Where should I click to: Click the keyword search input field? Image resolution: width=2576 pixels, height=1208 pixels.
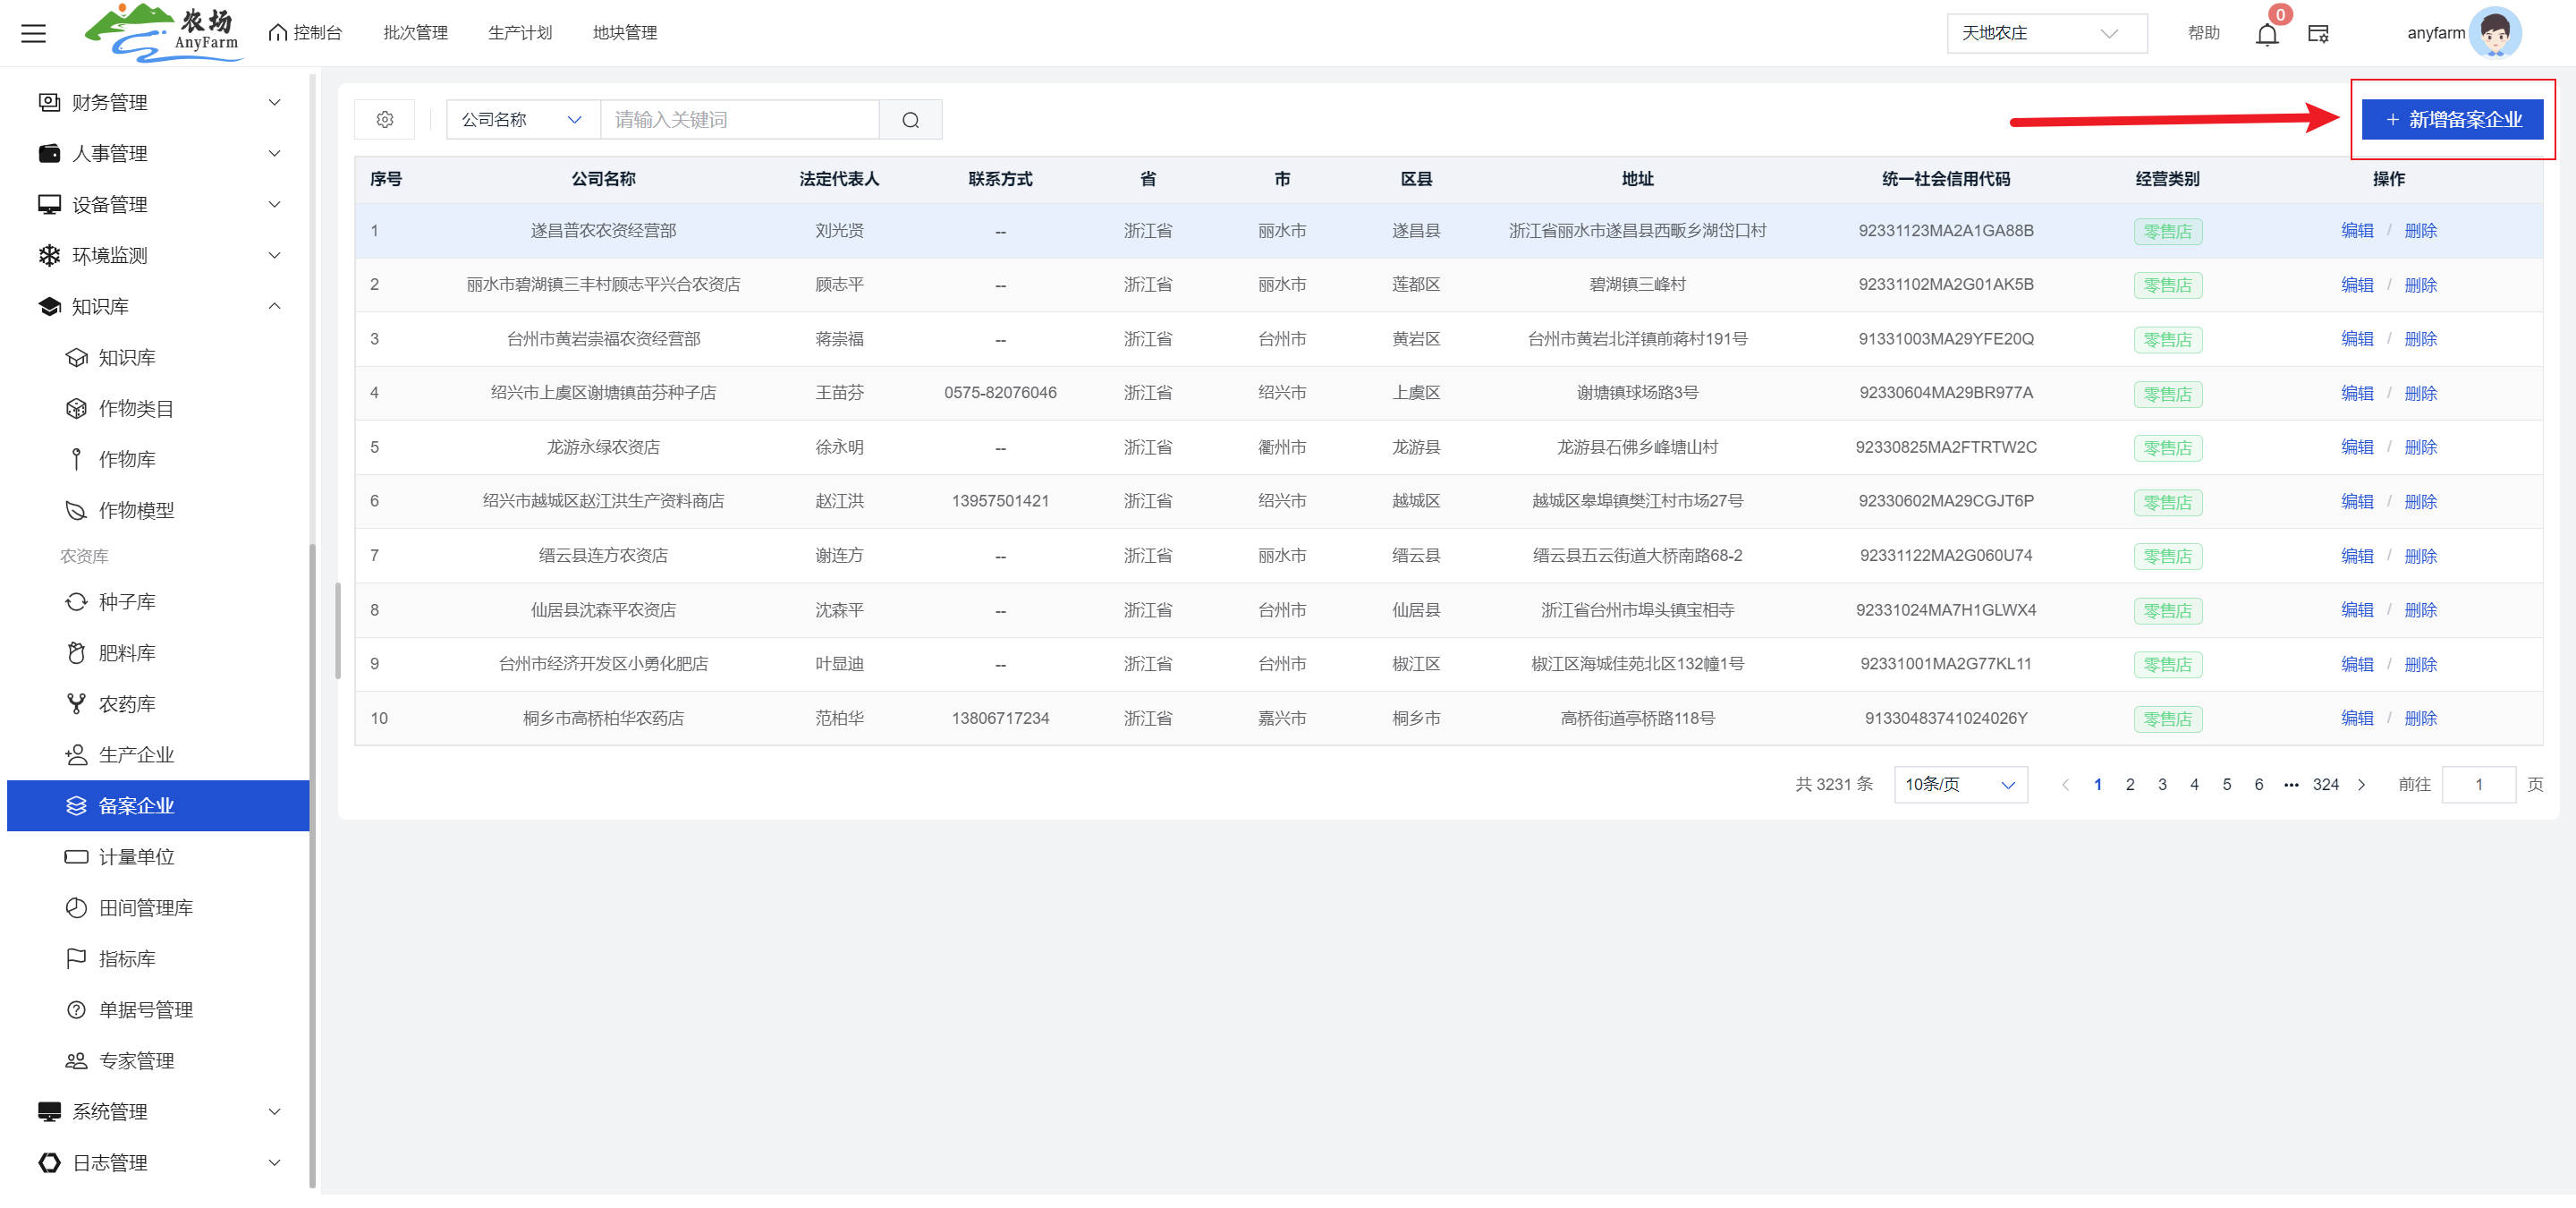pos(738,120)
